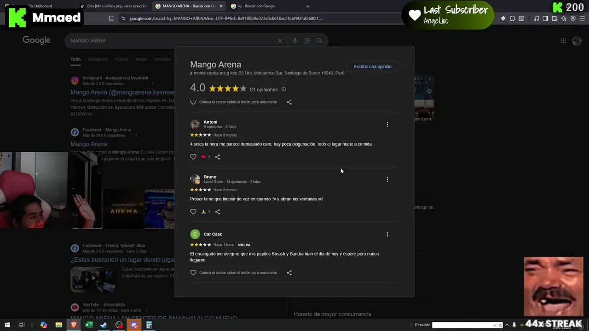Screen dimensions: 589x331
Task: Click the Brave bookmark icon in address bar
Action: click(111, 18)
